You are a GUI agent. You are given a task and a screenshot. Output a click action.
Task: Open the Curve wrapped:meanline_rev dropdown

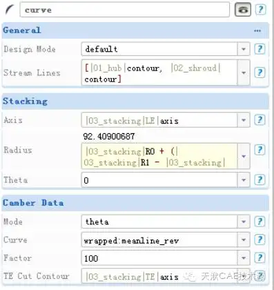click(244, 240)
